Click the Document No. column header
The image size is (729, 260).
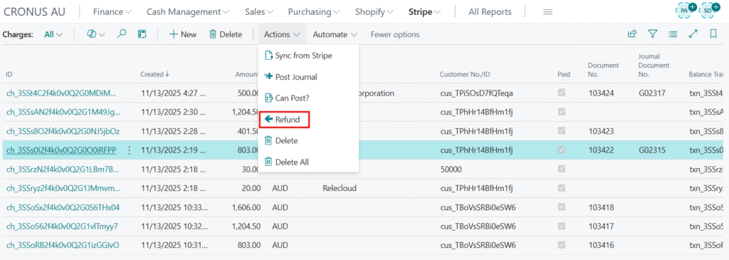(604, 70)
